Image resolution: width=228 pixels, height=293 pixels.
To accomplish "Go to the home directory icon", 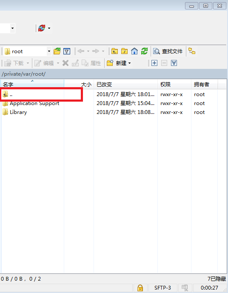I will coord(134,51).
